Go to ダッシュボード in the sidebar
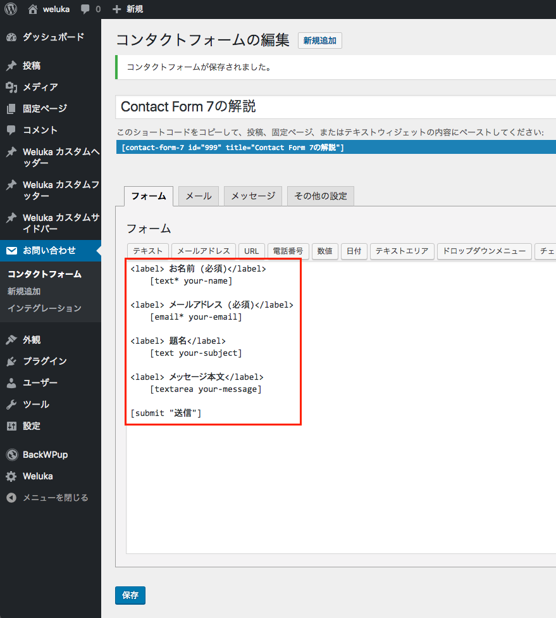 54,37
